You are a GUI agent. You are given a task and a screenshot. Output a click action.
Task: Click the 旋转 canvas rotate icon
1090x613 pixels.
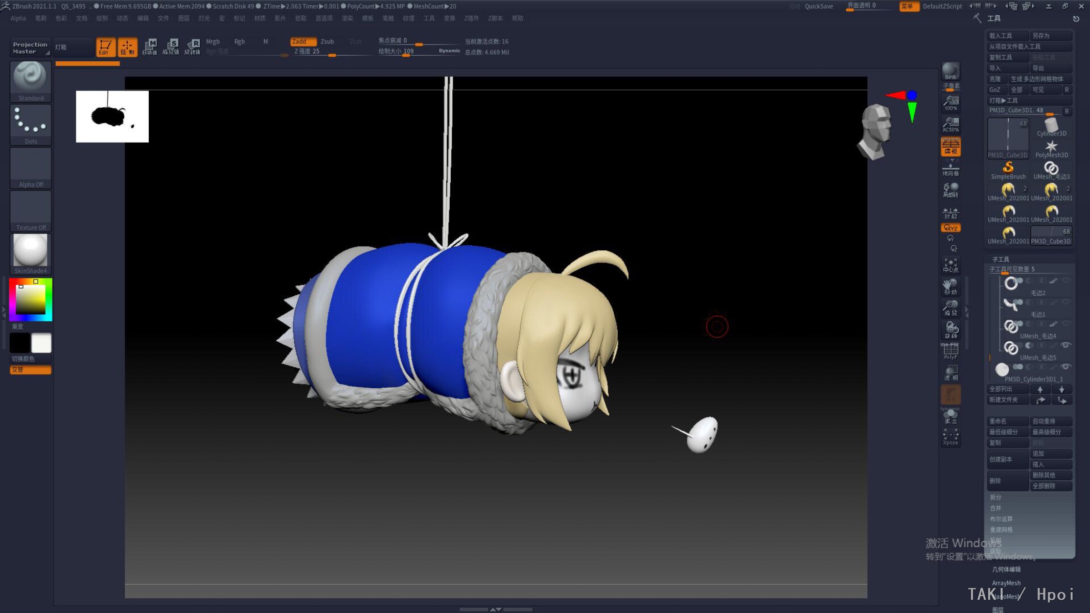(950, 331)
